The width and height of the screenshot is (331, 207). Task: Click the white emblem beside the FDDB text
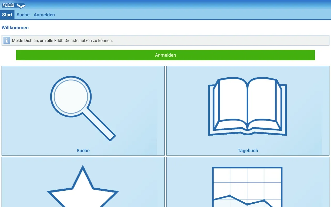click(x=21, y=5)
